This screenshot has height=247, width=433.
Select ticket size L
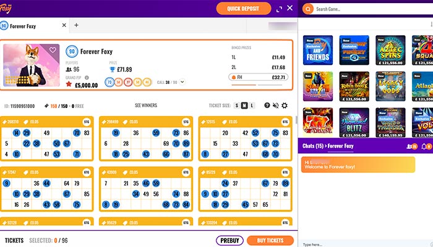[252, 106]
